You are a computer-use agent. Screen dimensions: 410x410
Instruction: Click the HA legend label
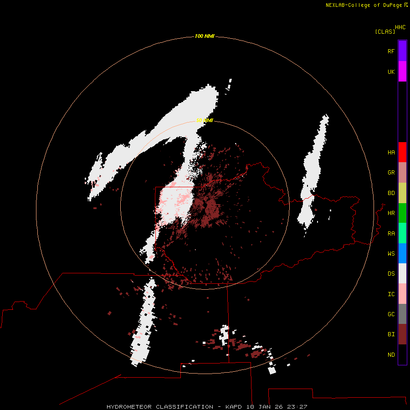tap(391, 153)
